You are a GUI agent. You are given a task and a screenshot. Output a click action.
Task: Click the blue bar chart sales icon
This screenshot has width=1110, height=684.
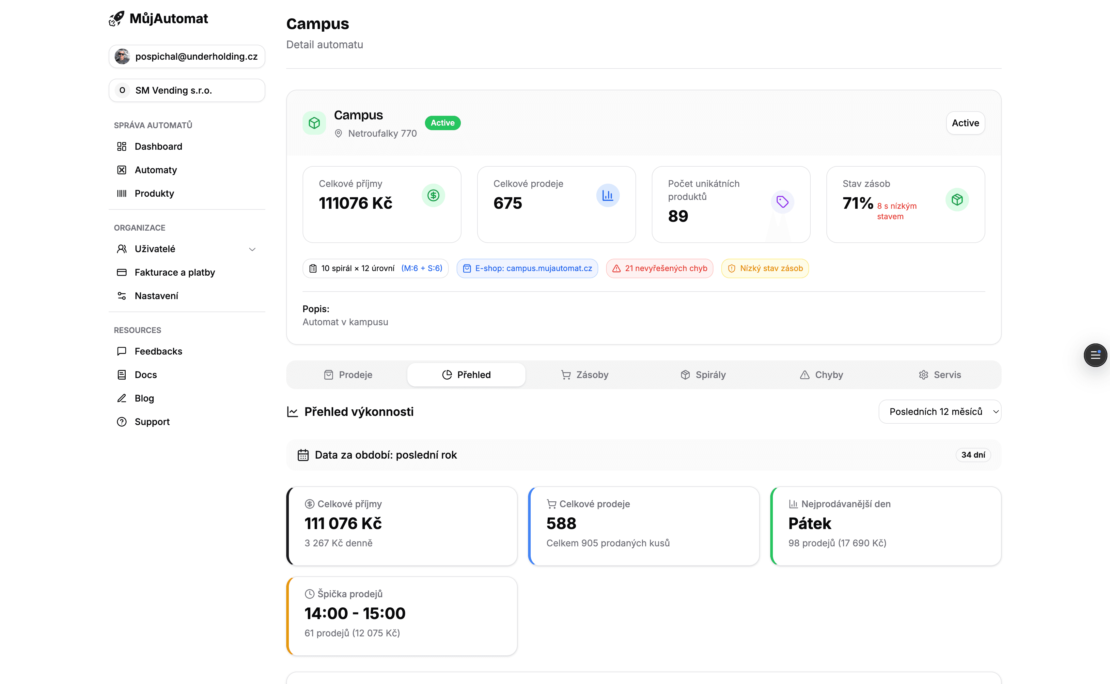607,195
